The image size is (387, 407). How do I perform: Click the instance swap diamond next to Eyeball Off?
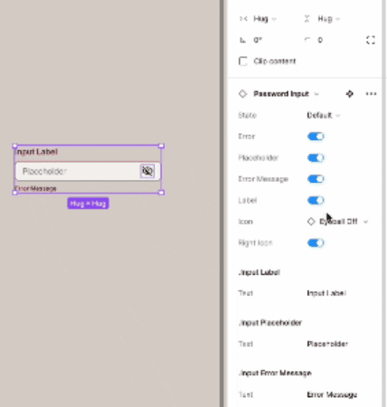[311, 222]
